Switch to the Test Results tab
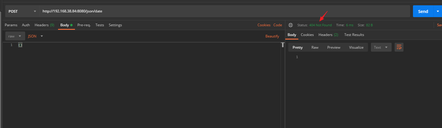This screenshot has height=128, width=442. (x=354, y=35)
